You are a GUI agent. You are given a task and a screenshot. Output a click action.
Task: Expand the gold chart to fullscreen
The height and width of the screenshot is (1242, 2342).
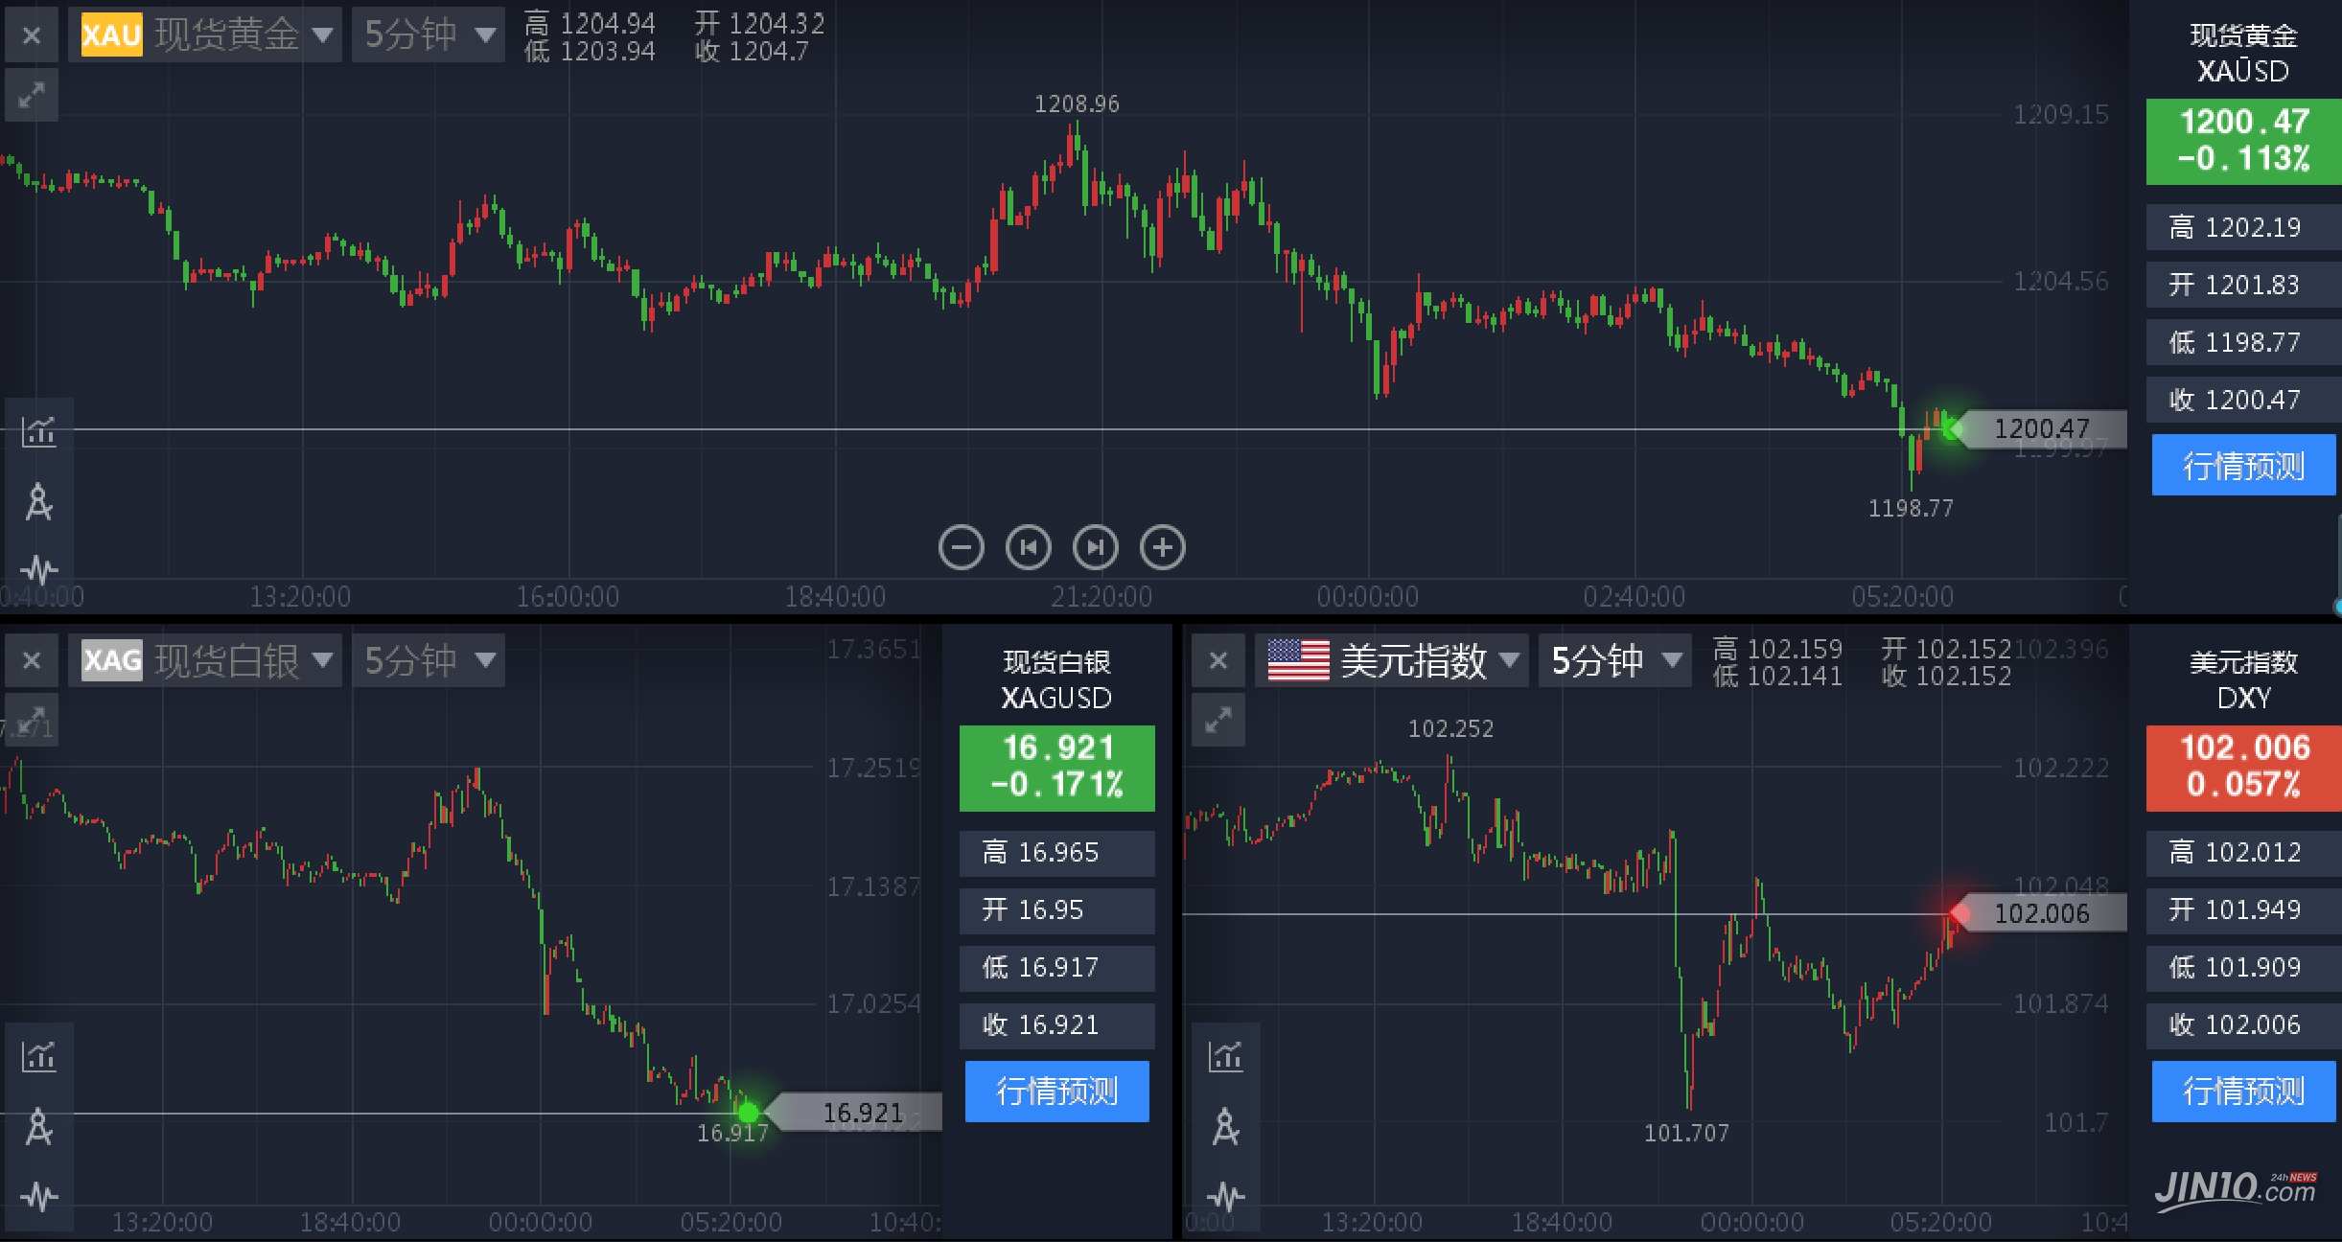[32, 95]
